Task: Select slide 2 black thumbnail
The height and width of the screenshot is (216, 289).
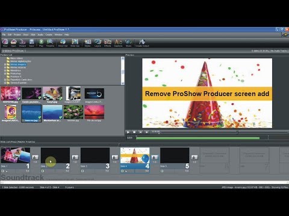Action: click(x=55, y=155)
